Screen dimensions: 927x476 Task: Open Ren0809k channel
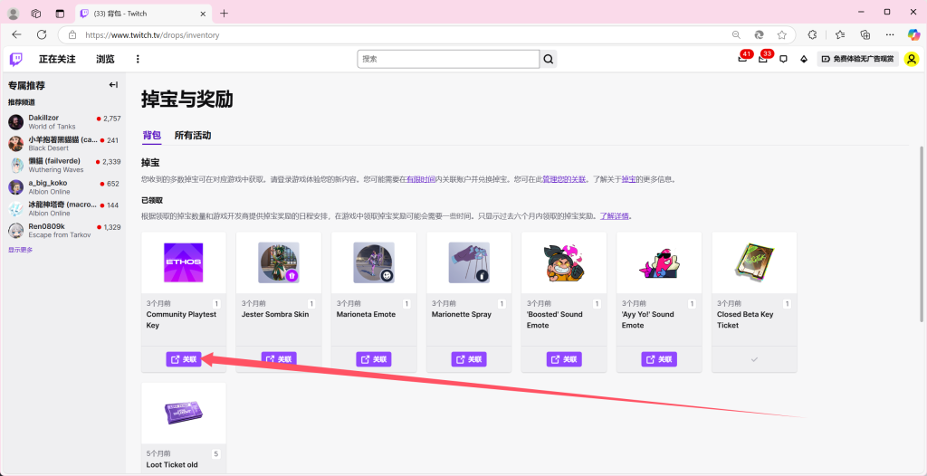click(64, 231)
